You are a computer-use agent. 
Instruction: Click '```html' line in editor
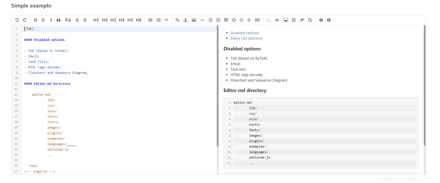pyautogui.click(x=31, y=166)
